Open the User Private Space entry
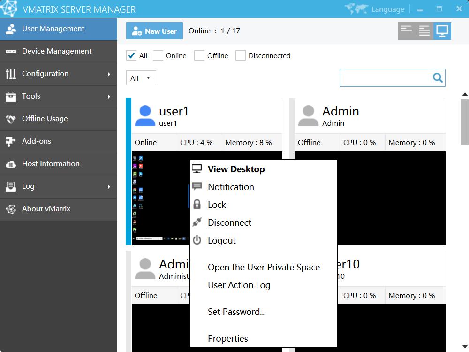The width and height of the screenshot is (469, 352). pos(264,267)
